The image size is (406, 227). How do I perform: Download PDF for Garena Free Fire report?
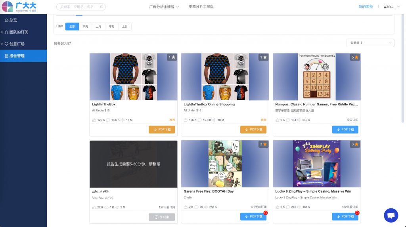tap(253, 216)
